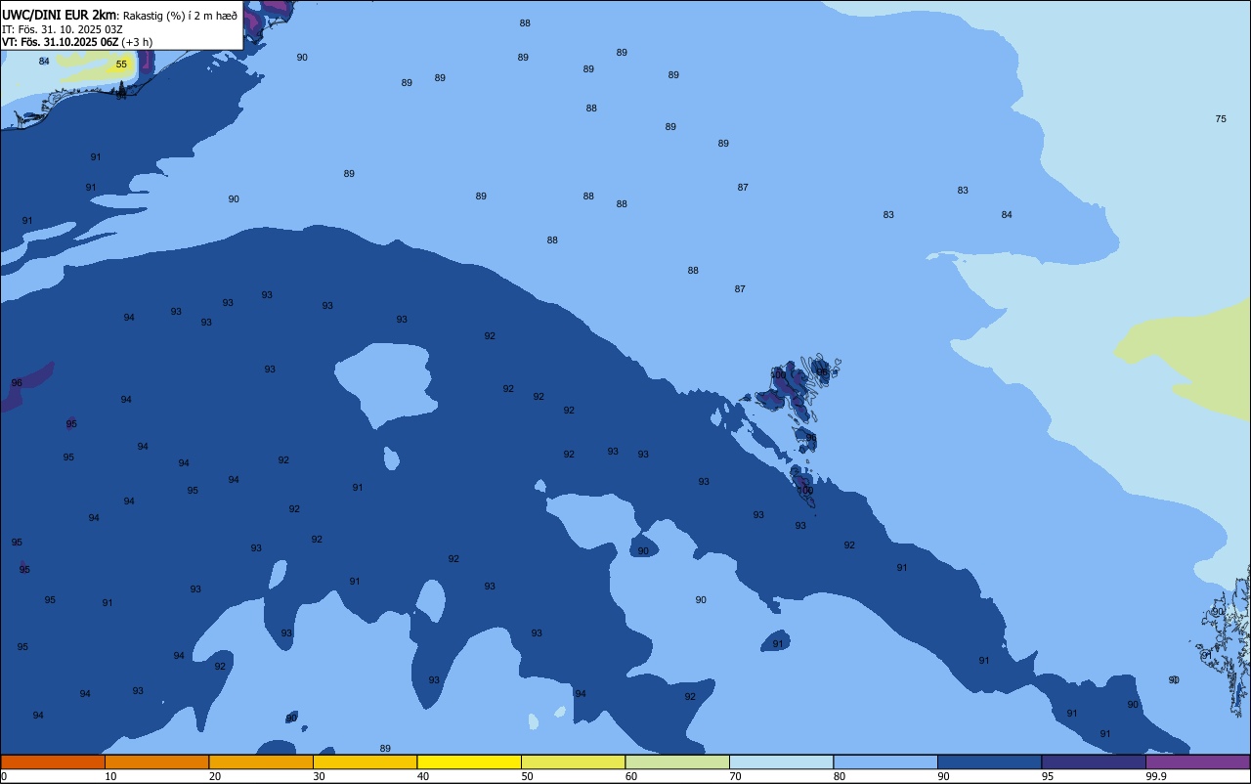The height and width of the screenshot is (784, 1251).
Task: Click the '75' humidity value on the map
Action: (1221, 119)
